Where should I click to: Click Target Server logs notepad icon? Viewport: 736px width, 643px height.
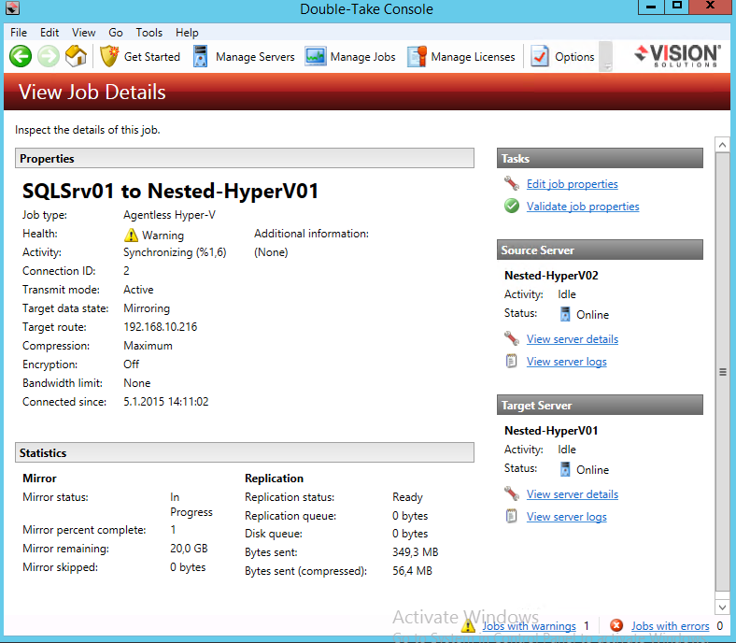(511, 516)
